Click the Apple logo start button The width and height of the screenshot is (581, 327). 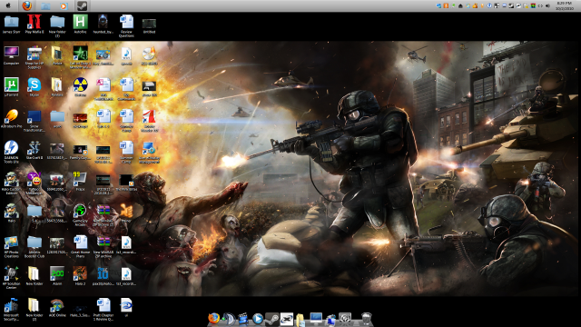point(8,5)
